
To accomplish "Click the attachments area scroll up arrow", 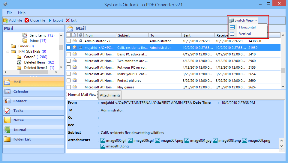I will pos(281,141).
